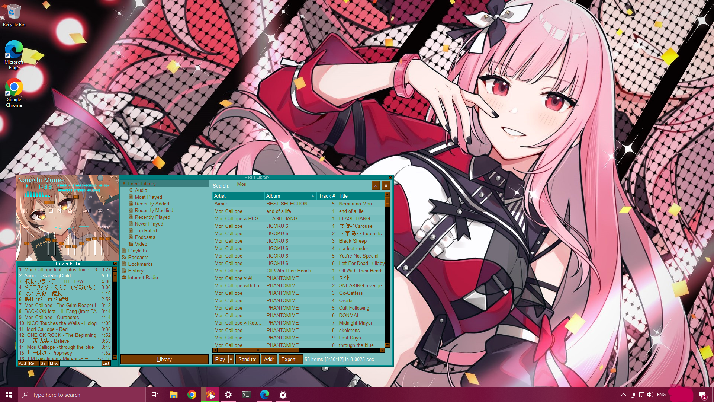
Task: Open the equalizer PRESETS menu
Action: pos(104,227)
